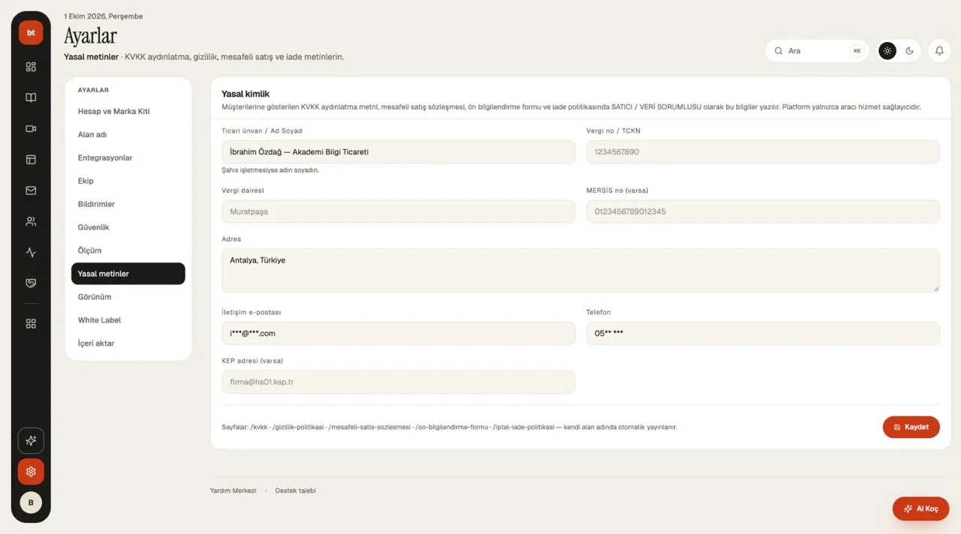Focus the 'Ticari ünvan / Ad Soyad' field
Viewport: 961px width, 534px height.
[399, 151]
